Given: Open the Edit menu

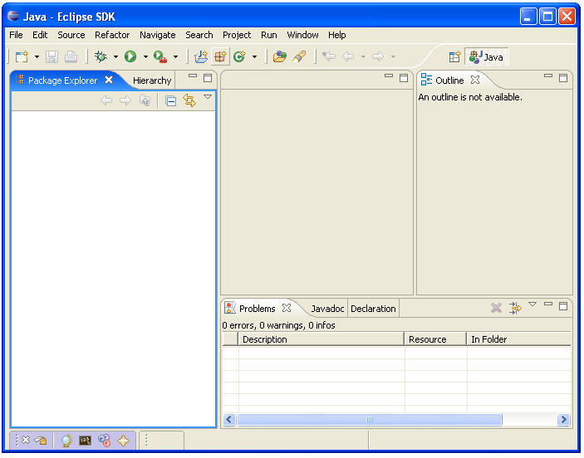Looking at the screenshot, I should click(40, 35).
